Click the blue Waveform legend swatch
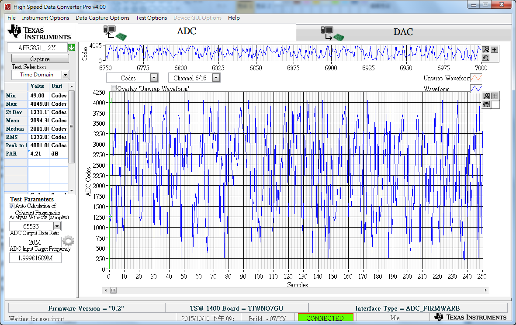516x325 pixels. 476,88
